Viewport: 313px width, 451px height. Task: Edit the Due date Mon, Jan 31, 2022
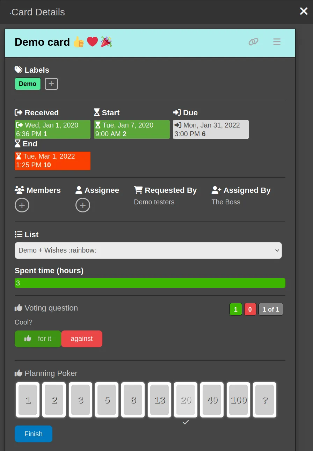coord(211,129)
